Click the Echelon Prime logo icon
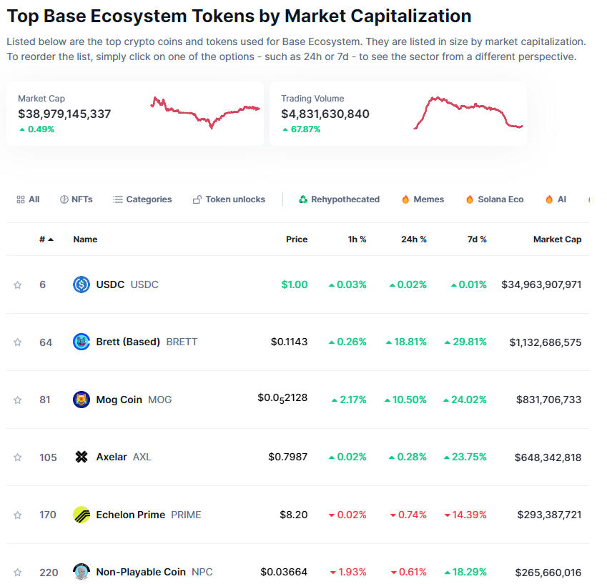The width and height of the screenshot is (607, 584). click(x=82, y=515)
